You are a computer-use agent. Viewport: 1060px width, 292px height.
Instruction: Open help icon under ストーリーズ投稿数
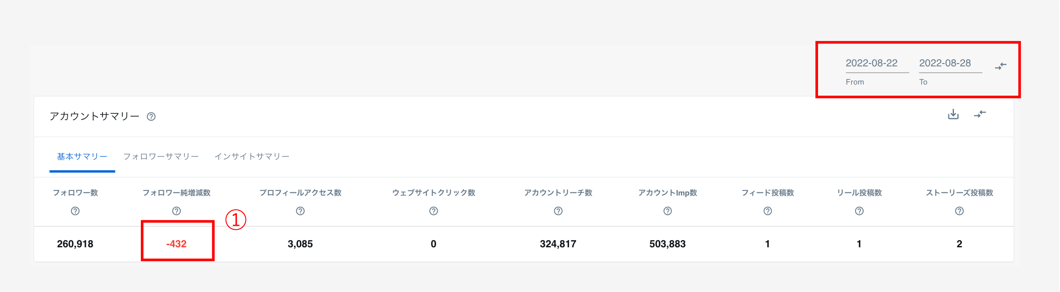pyautogui.click(x=959, y=211)
